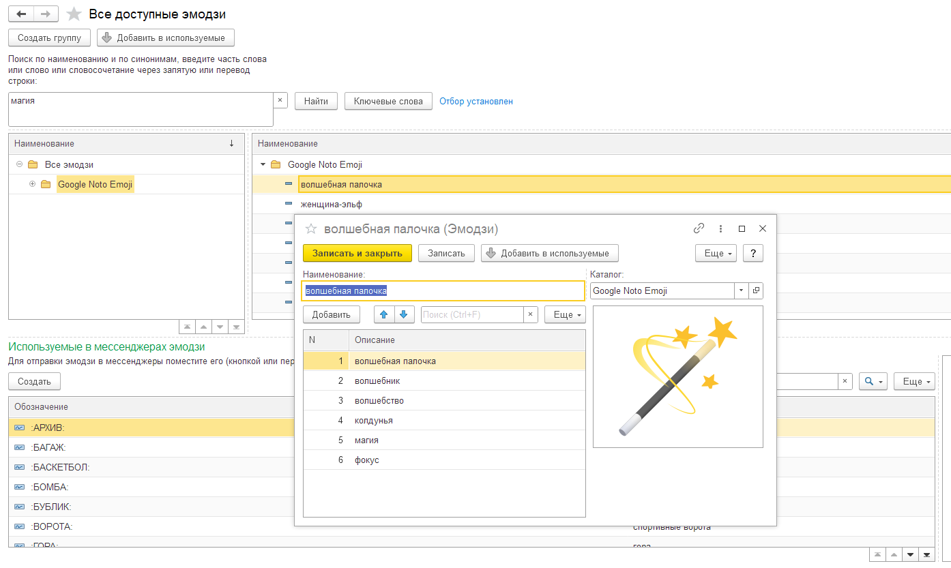Click 'Записать и закрыть' button
This screenshot has height=568, width=951.
tap(357, 253)
